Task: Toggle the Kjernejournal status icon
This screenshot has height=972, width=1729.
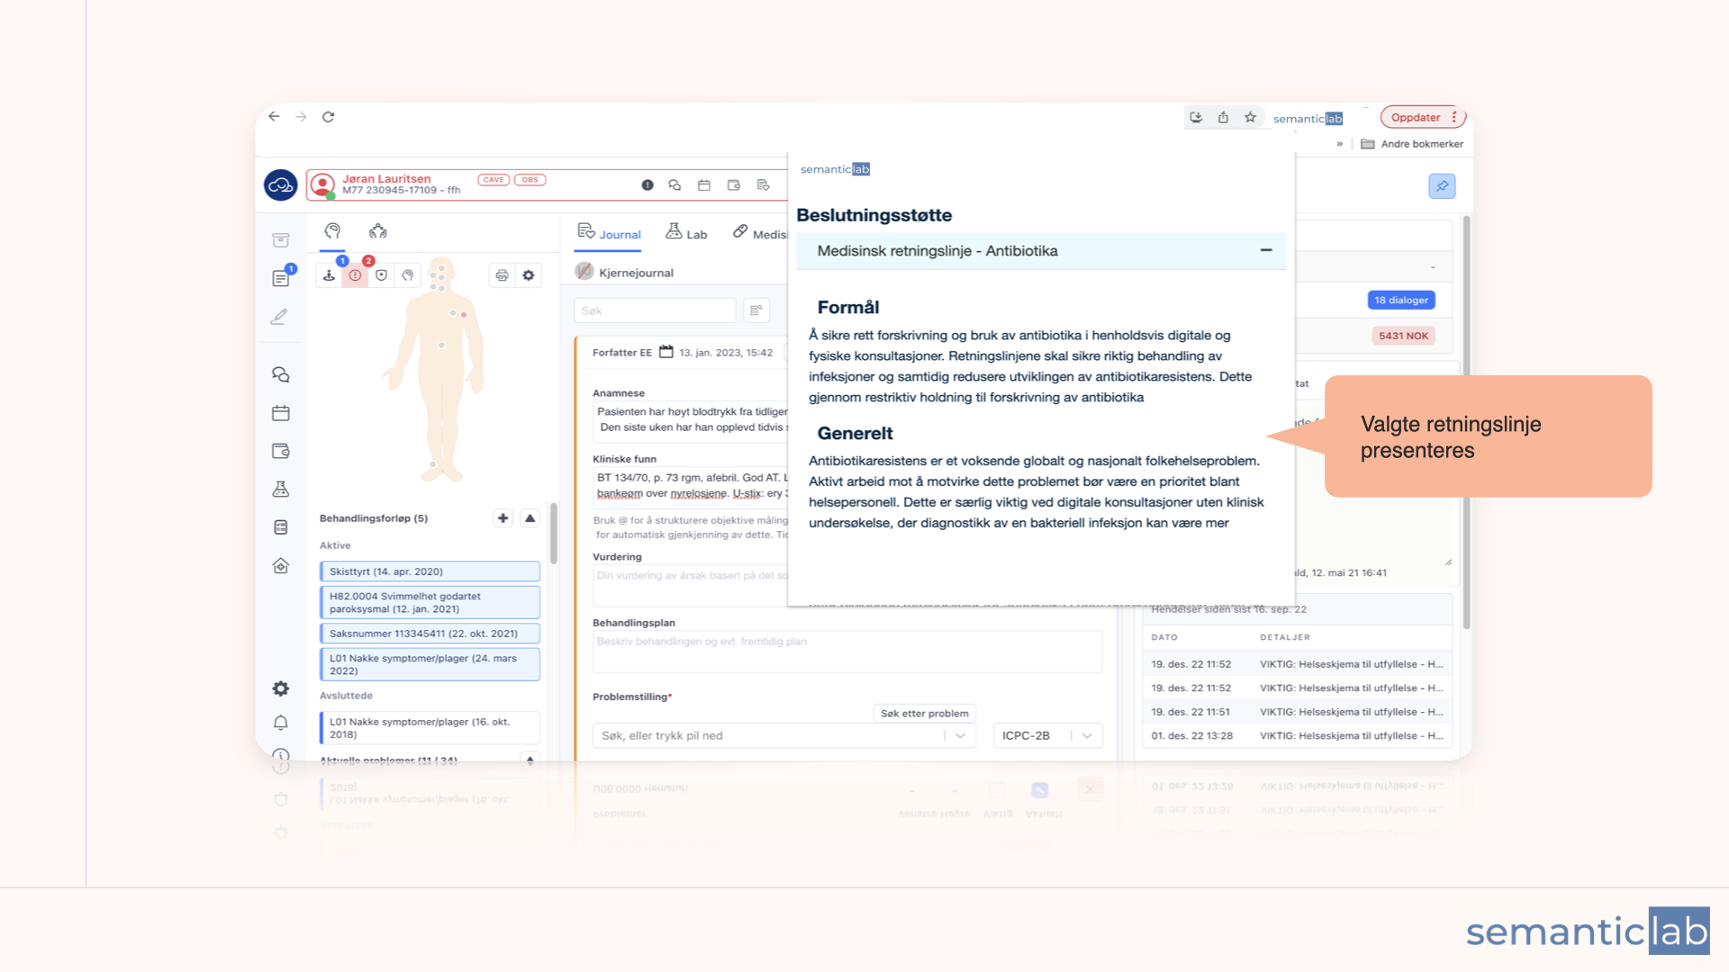Action: tap(584, 272)
